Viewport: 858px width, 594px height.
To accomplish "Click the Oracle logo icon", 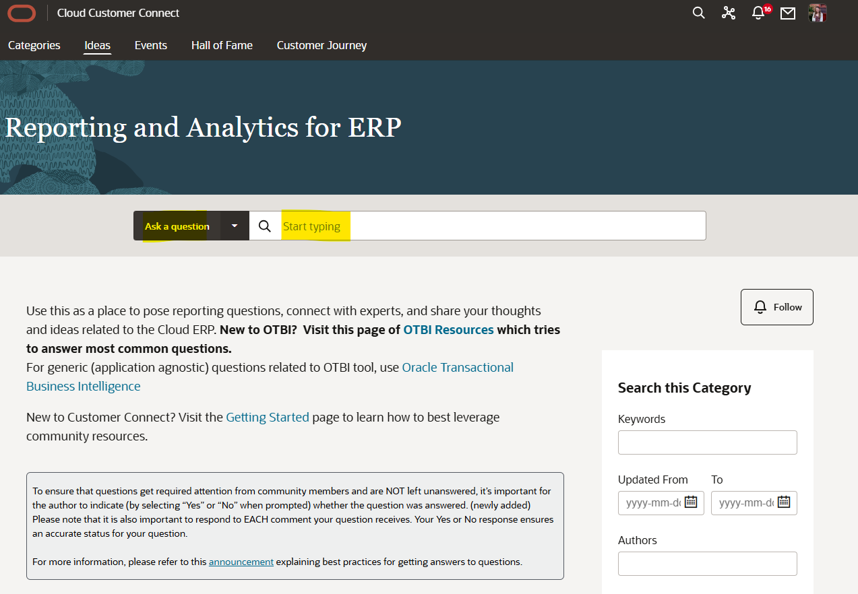I will (x=22, y=13).
